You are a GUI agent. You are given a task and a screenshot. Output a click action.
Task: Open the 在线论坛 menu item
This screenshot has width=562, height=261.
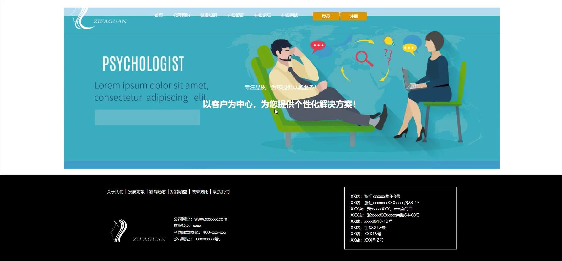pos(262,15)
